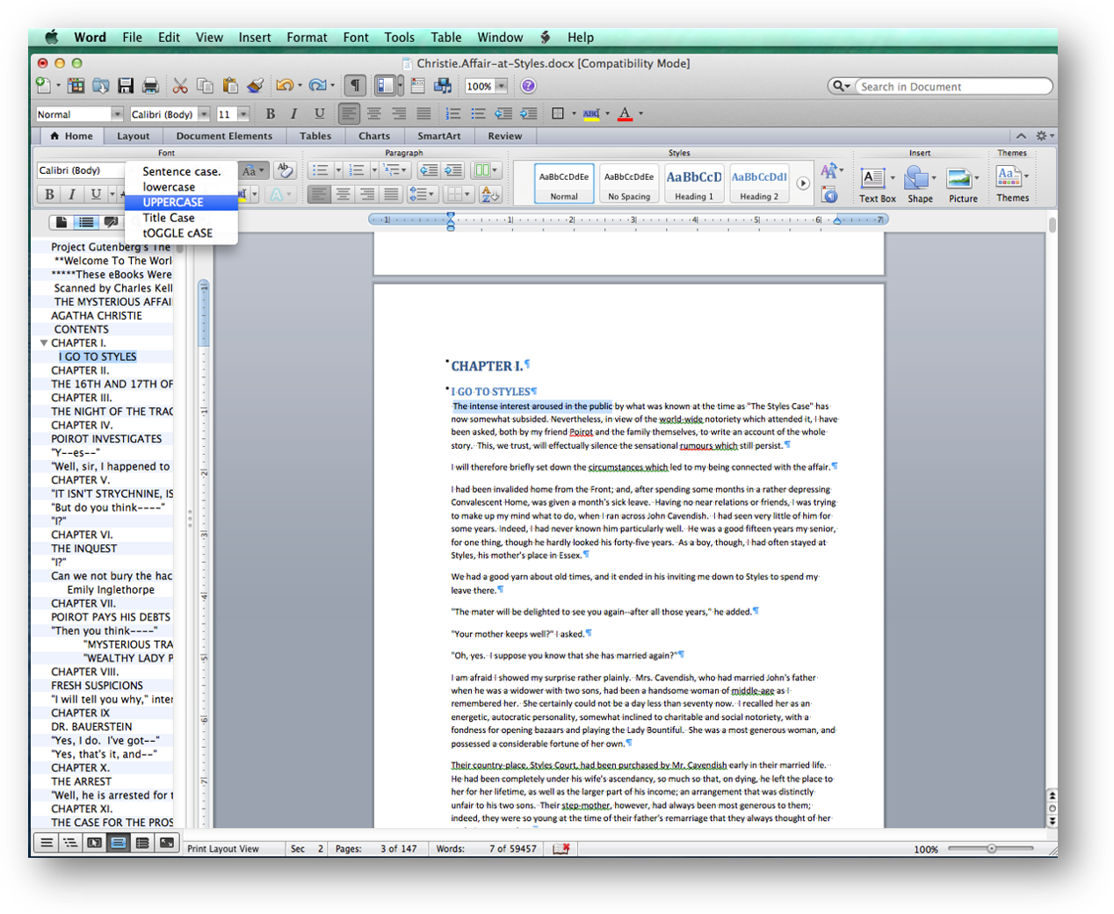1114x914 pixels.
Task: Open the Word Help purple icon
Action: tap(528, 86)
